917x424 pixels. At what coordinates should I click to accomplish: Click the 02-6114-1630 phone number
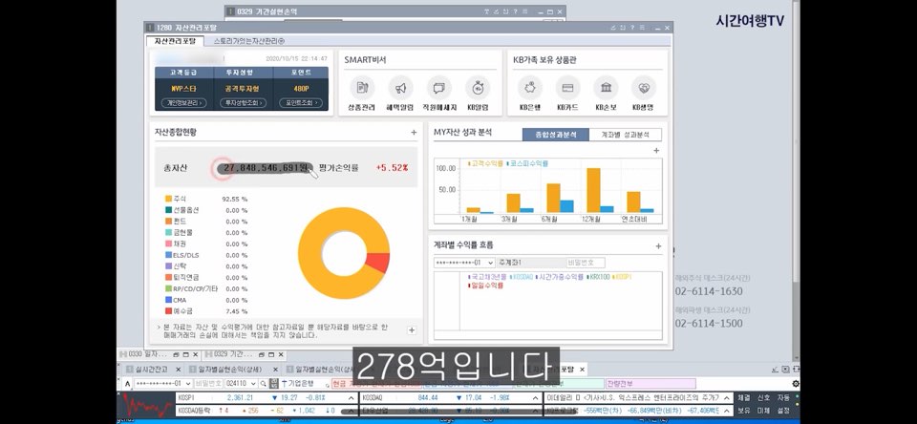[x=709, y=291]
